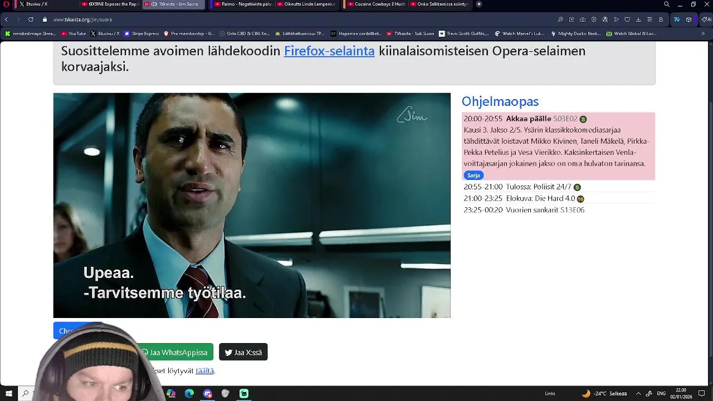Image resolution: width=713 pixels, height=401 pixels.
Task: Open the Mighty Ducks bookmark
Action: click(x=575, y=33)
